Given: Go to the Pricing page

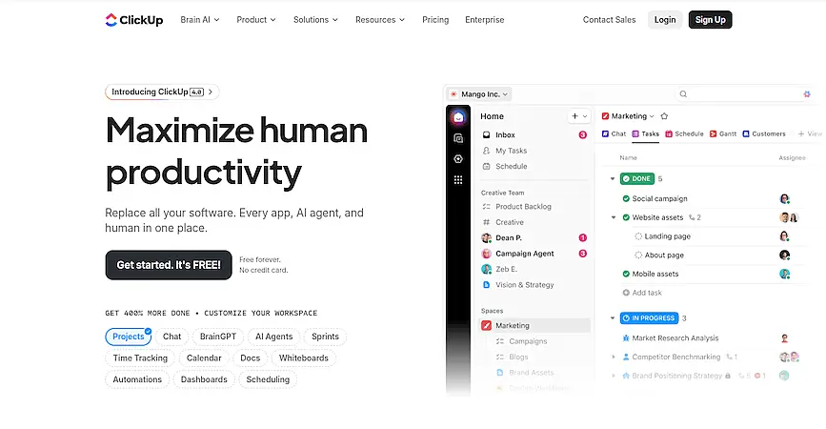Looking at the screenshot, I should coord(435,19).
